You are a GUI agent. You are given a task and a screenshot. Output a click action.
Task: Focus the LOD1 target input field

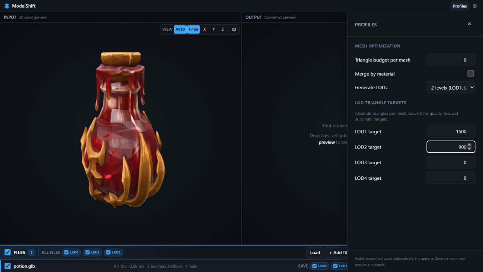(451, 131)
